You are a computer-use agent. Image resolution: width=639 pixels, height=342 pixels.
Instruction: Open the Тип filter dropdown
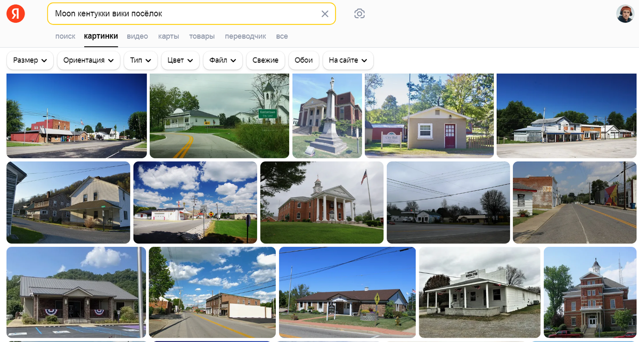tap(141, 60)
